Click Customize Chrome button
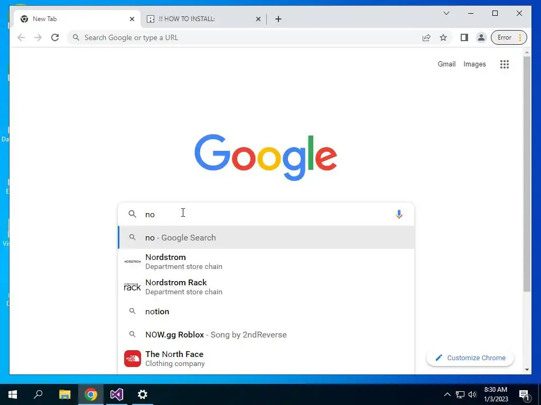The image size is (541, 405). click(x=470, y=358)
